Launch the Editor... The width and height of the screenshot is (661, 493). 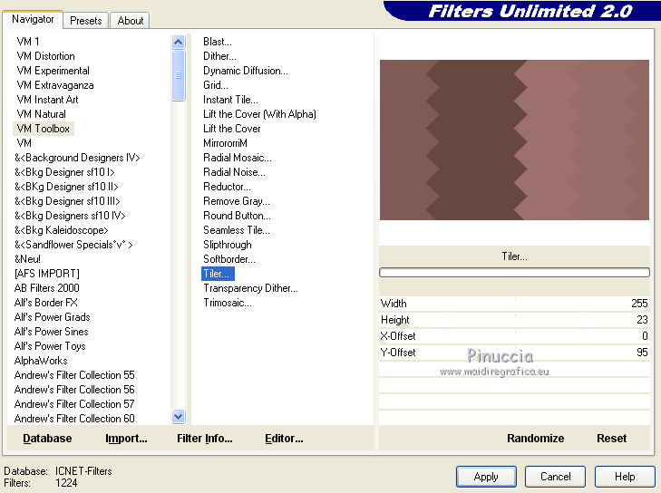click(x=284, y=439)
